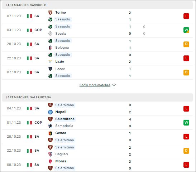196x172 pixels.
Task: Select the Torino team name
Action: 61,13
